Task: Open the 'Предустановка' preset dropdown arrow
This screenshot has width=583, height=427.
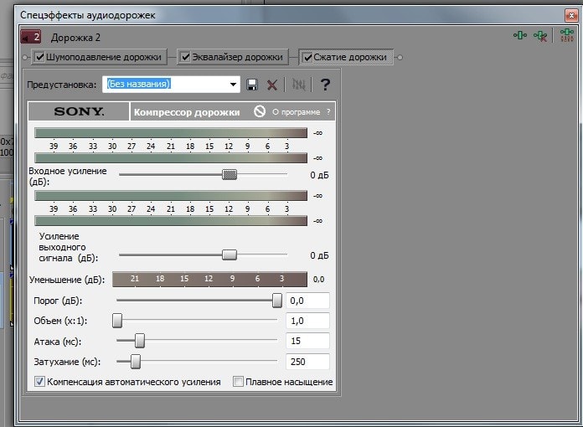Action: [234, 85]
